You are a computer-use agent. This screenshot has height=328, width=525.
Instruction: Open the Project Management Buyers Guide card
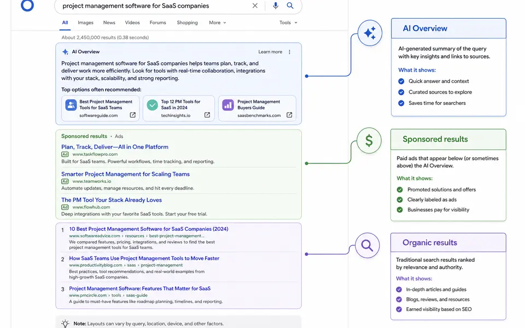(257, 108)
